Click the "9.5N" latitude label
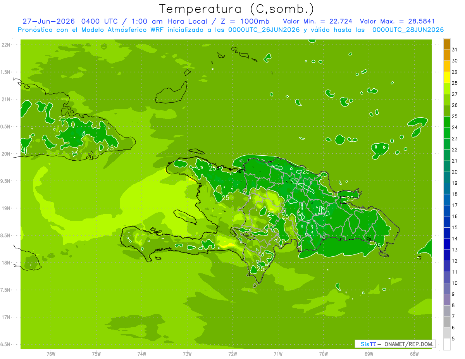Screen dimensions: 465x359 [x=6, y=181]
